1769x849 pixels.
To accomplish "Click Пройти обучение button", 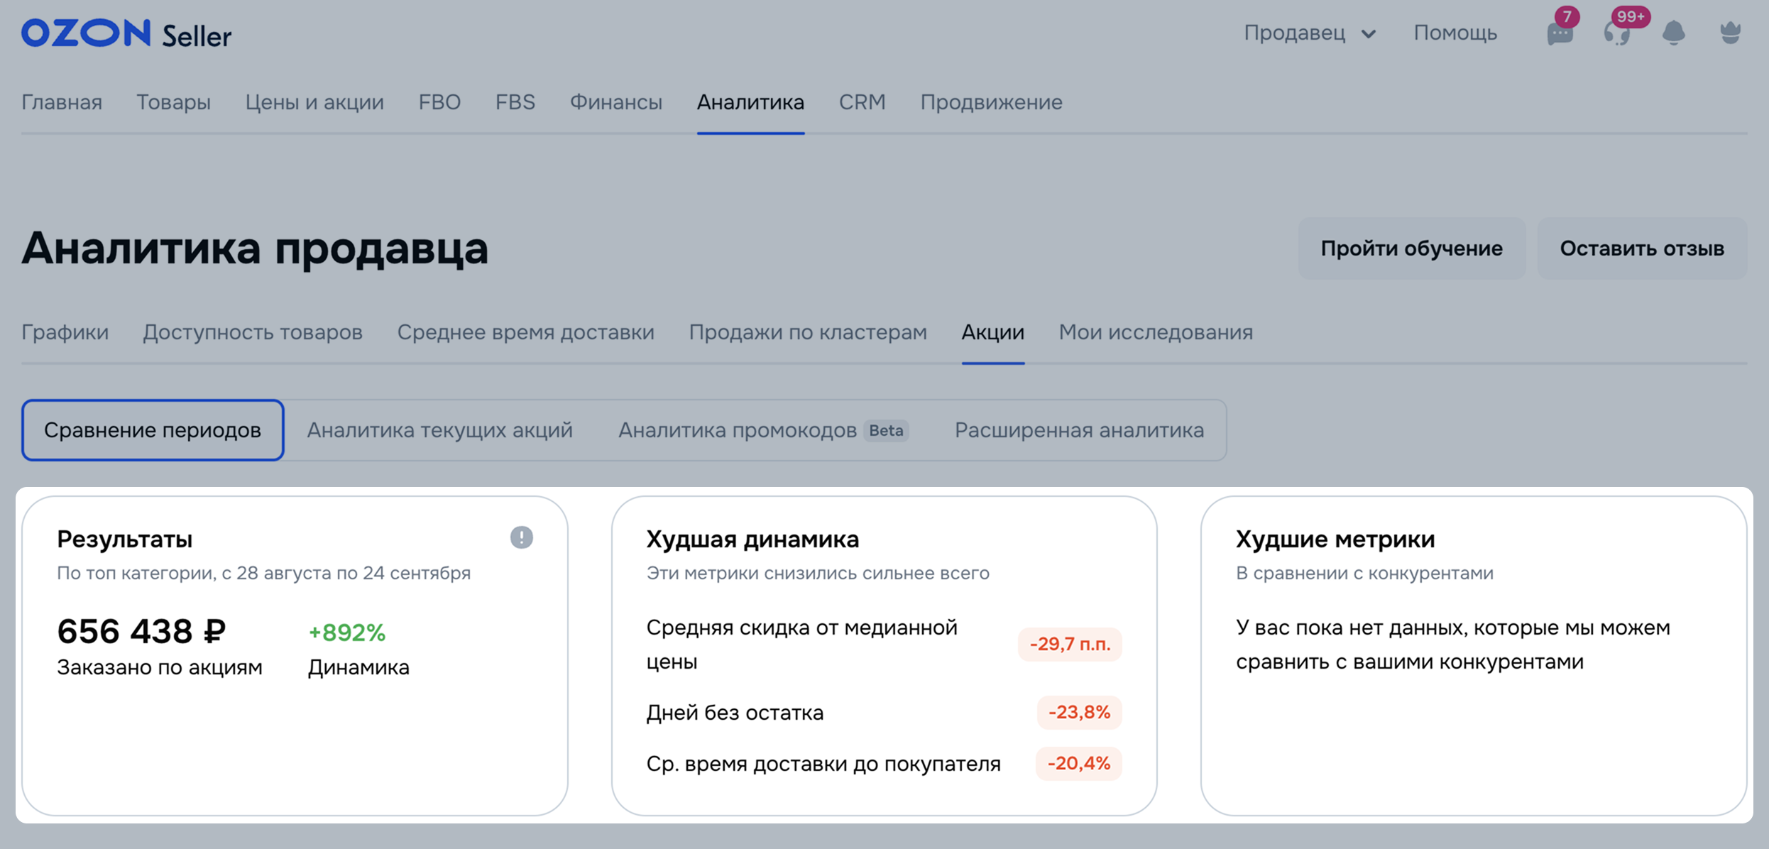I will (x=1411, y=248).
